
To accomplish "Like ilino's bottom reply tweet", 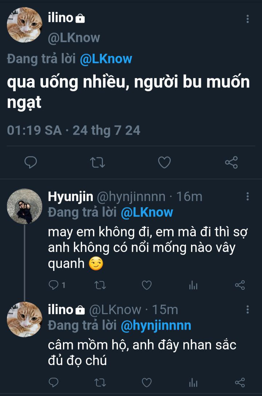I will (x=146, y=382).
